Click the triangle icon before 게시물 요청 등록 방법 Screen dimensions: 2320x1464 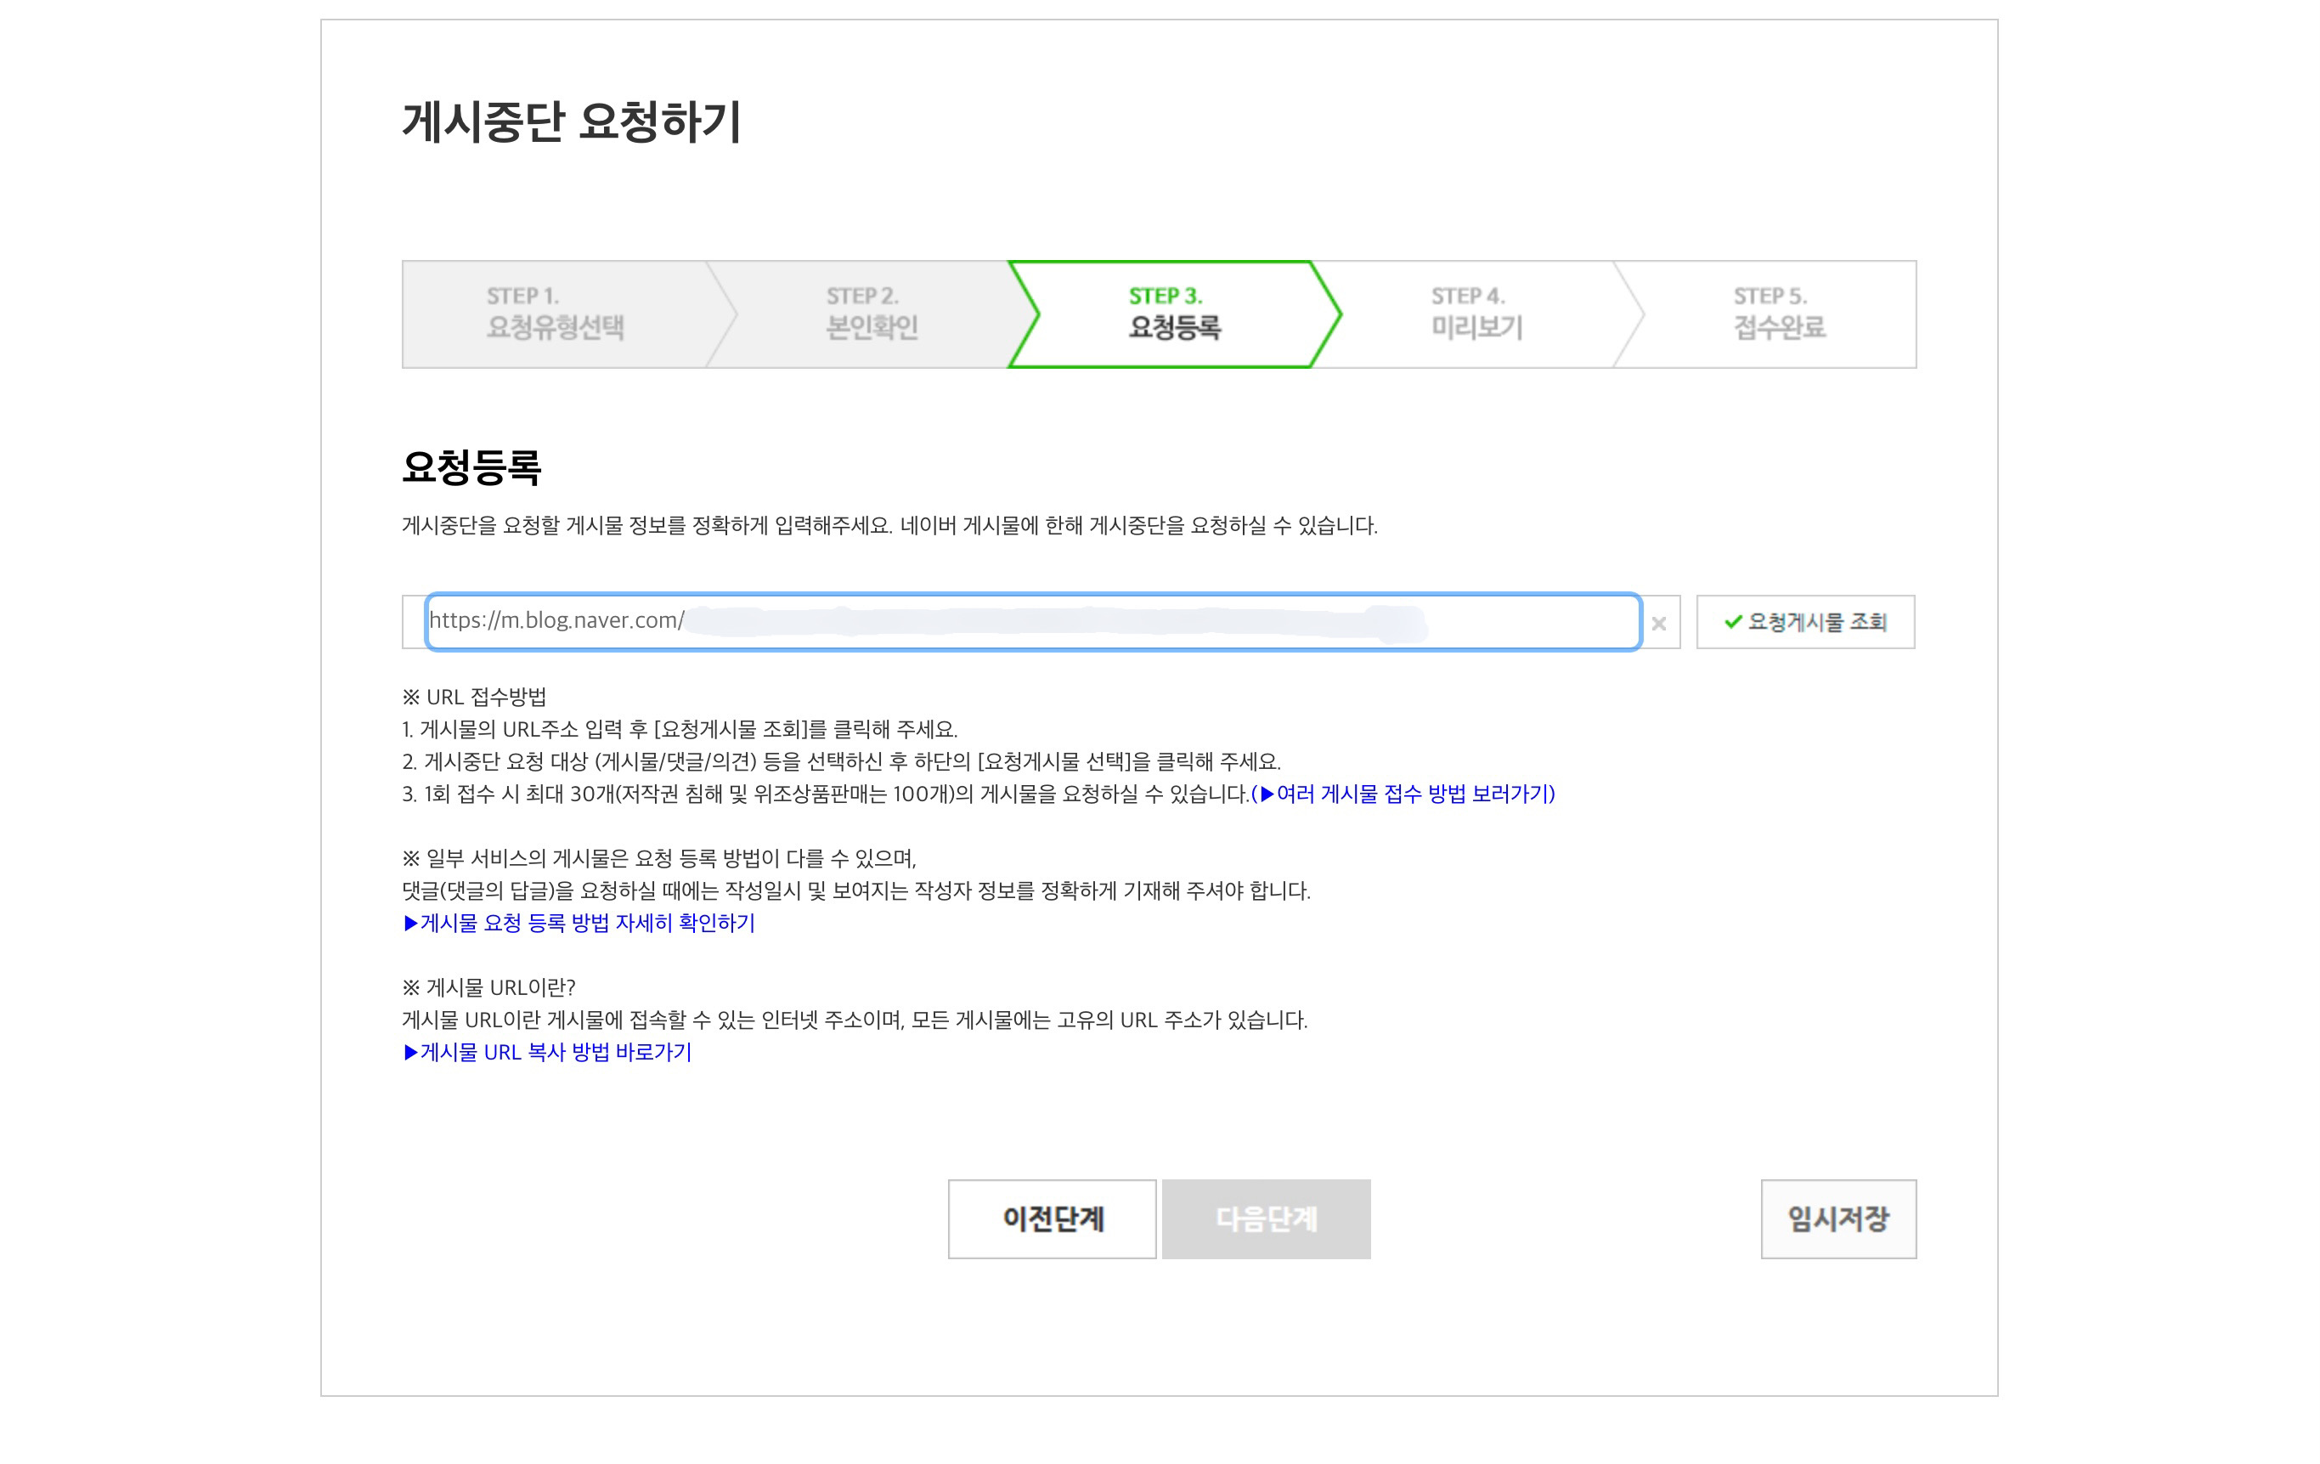pyautogui.click(x=410, y=924)
